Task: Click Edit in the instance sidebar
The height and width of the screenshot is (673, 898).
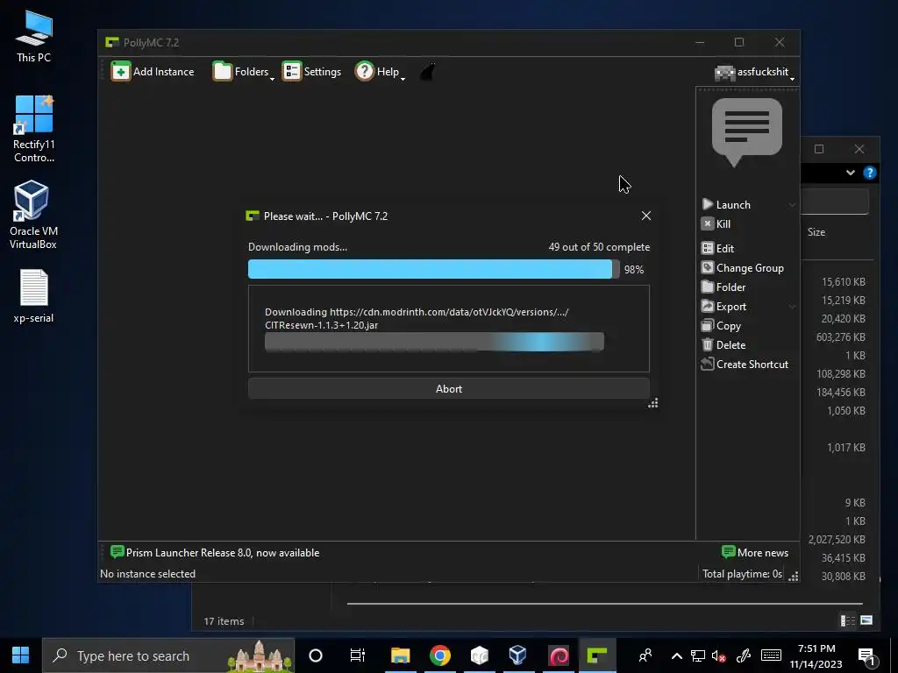Action: (x=718, y=248)
